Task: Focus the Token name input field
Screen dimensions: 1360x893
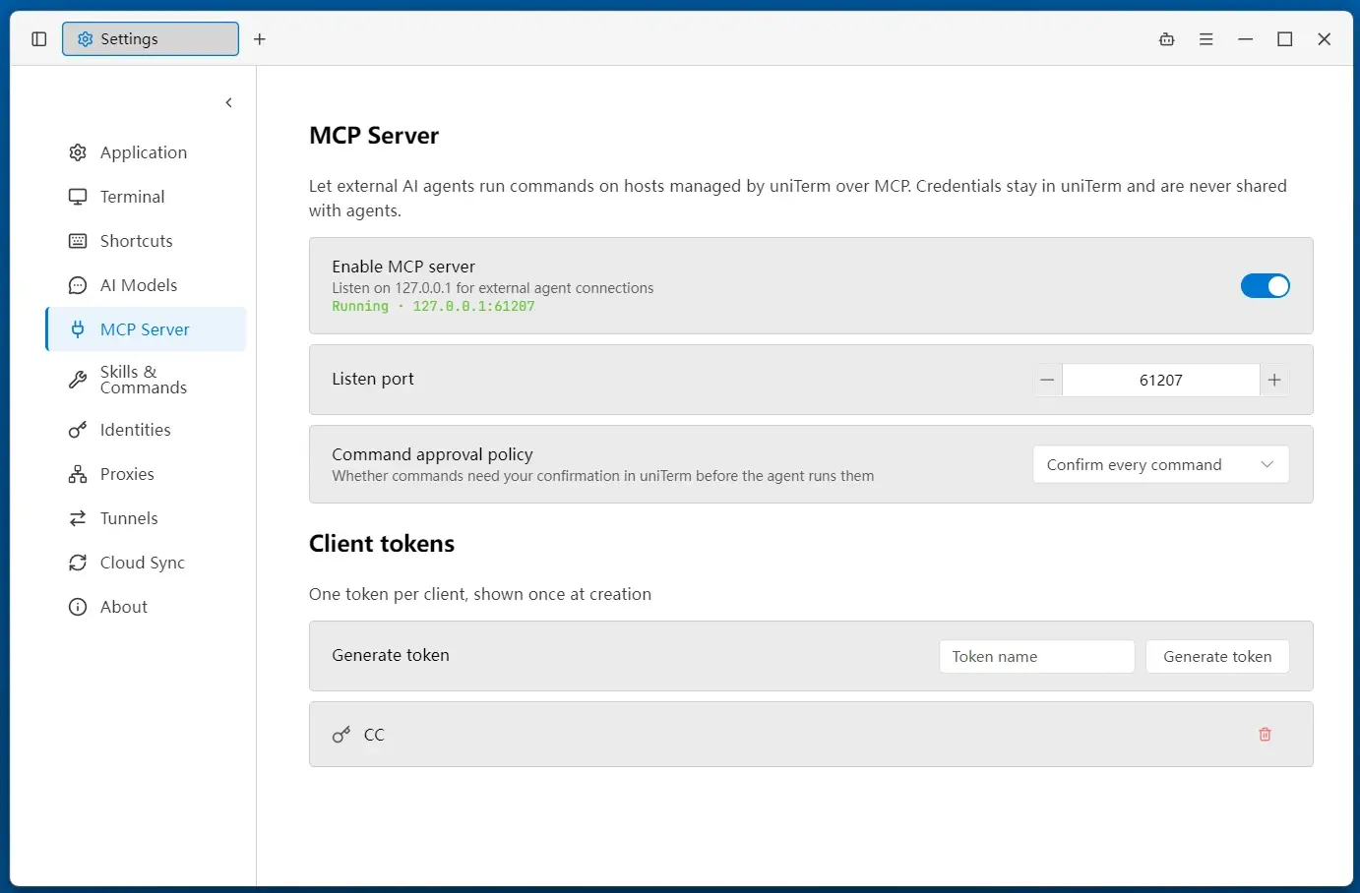Action: [1036, 657]
